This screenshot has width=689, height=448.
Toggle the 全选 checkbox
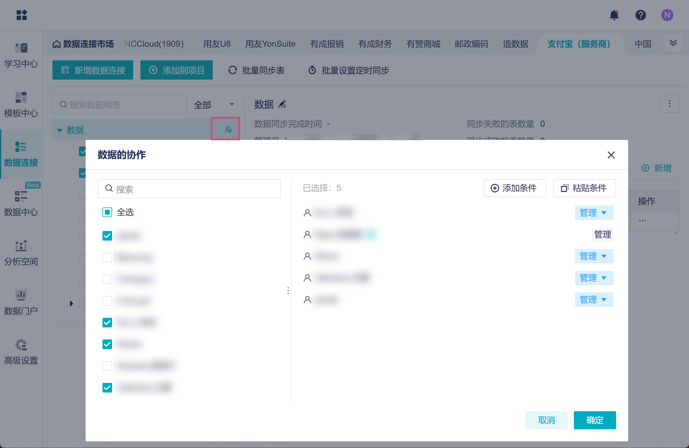pyautogui.click(x=107, y=212)
